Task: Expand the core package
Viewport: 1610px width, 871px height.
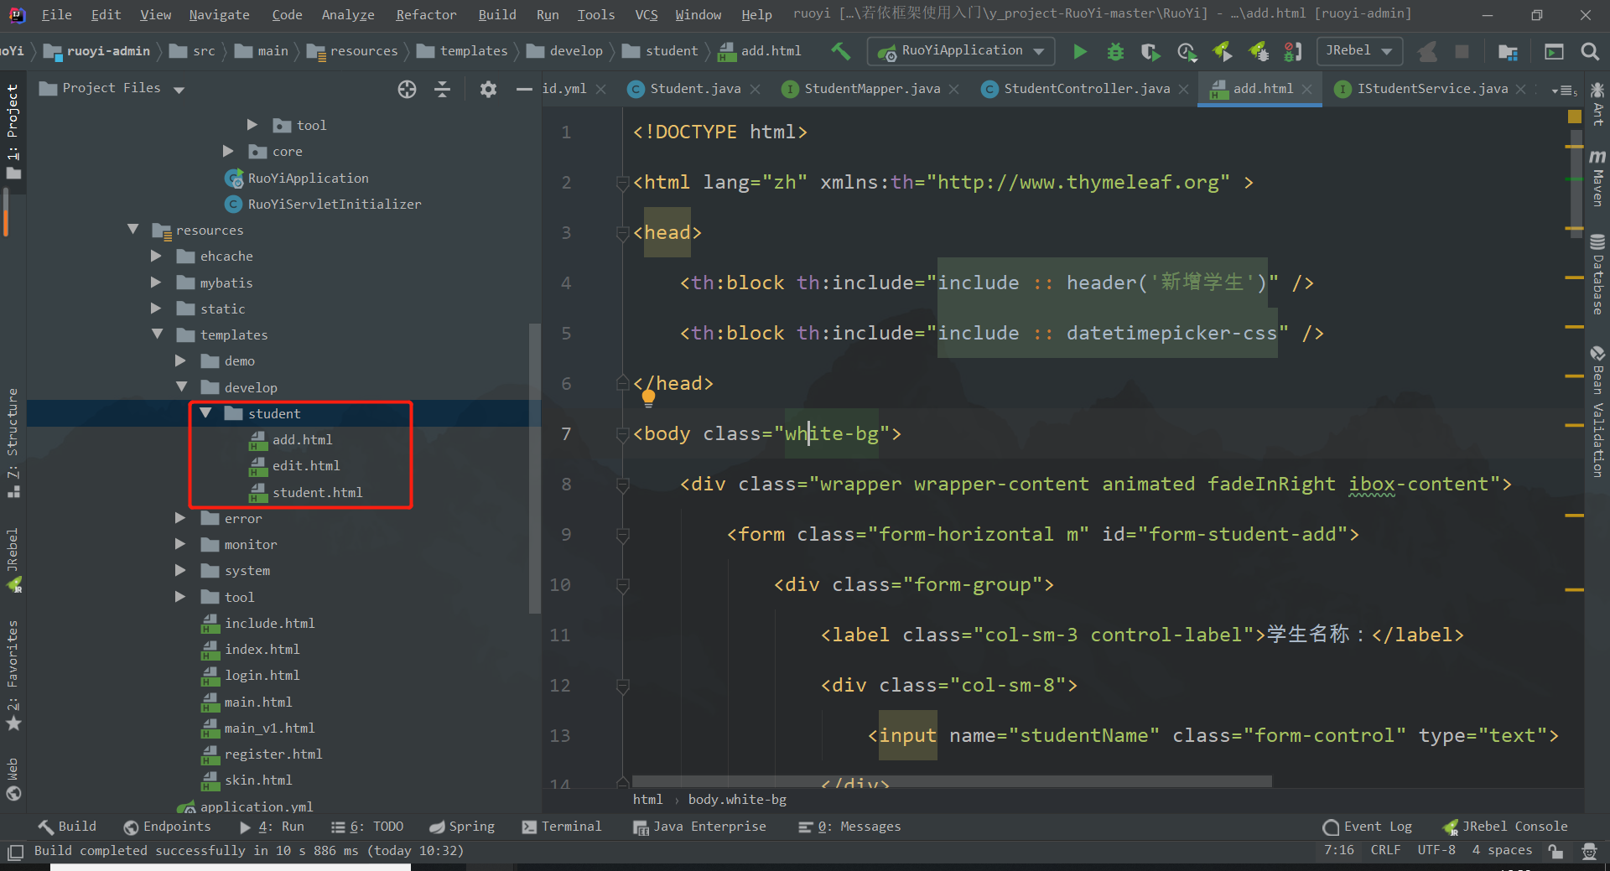Action: click(228, 151)
